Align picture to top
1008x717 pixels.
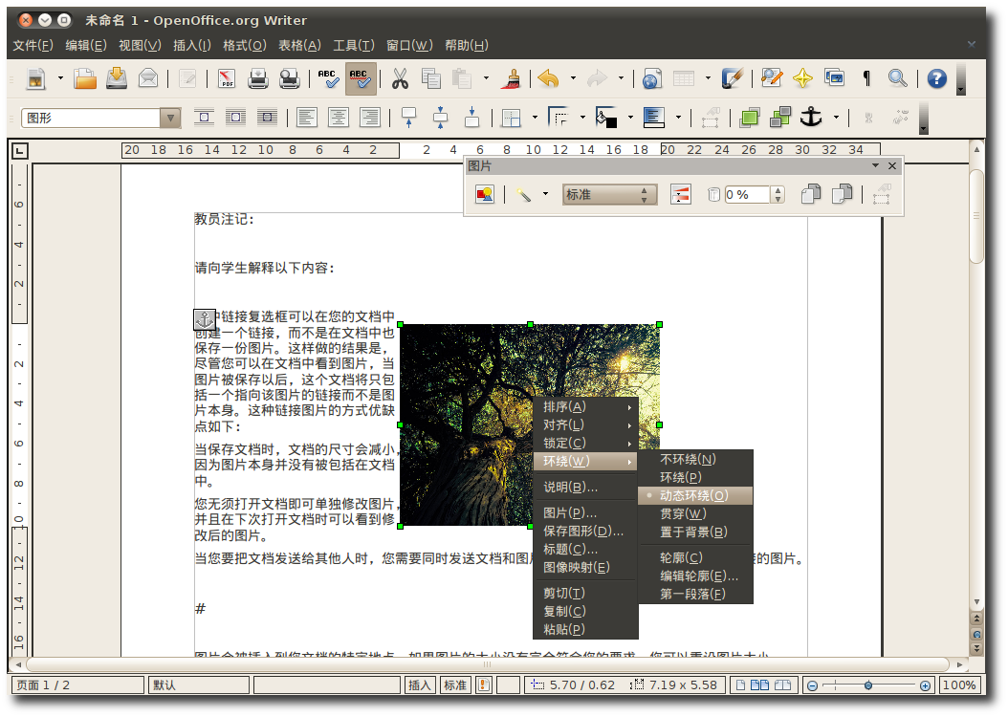(x=409, y=118)
